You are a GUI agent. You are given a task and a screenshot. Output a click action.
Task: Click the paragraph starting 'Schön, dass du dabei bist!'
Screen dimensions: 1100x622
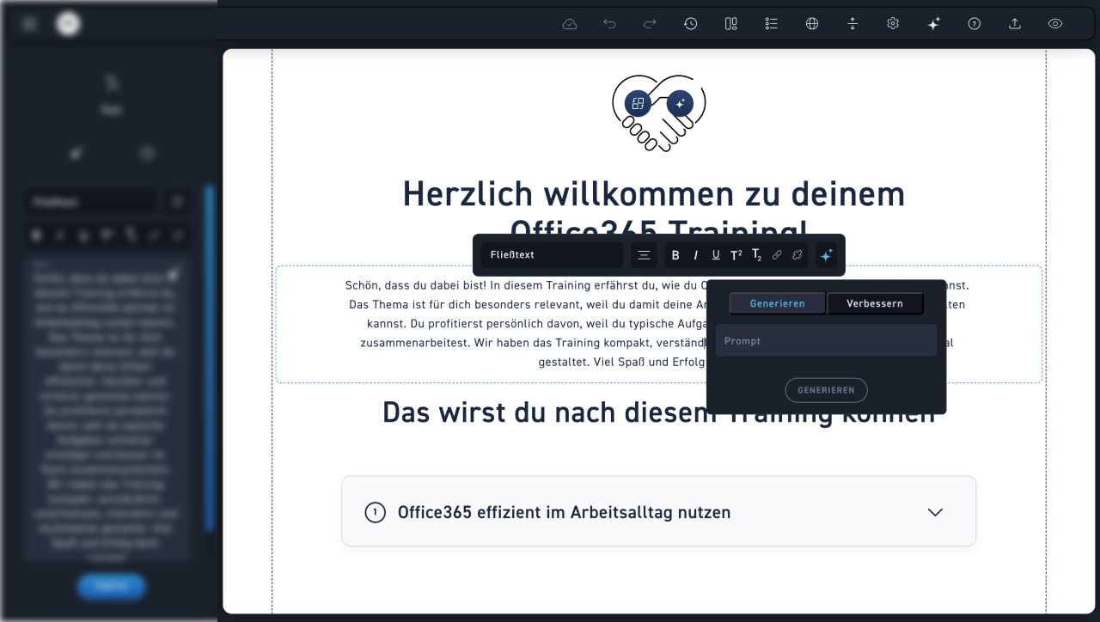tap(658, 324)
